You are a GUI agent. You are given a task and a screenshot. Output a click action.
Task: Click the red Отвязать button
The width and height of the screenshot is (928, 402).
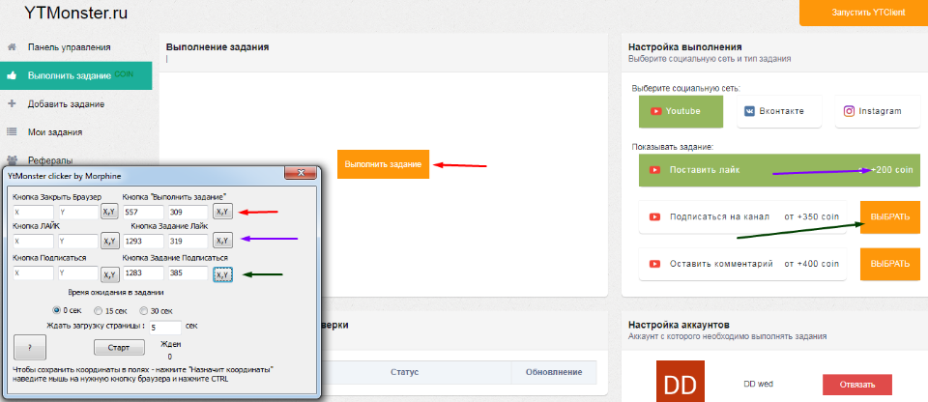[857, 385]
